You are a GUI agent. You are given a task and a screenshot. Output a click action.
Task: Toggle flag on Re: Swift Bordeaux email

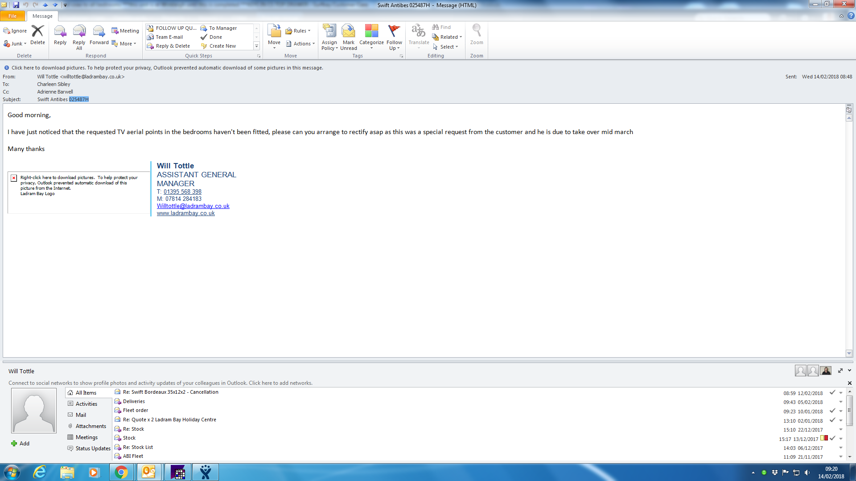pos(832,392)
